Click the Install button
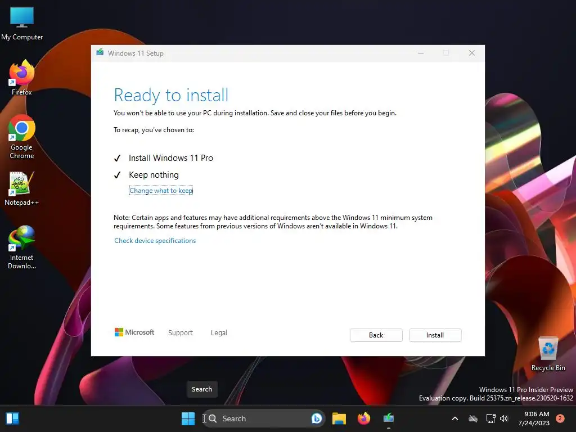 coord(435,335)
